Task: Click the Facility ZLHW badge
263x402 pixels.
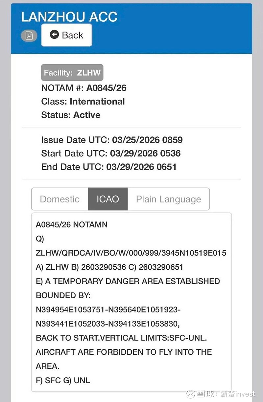Action: [72, 72]
